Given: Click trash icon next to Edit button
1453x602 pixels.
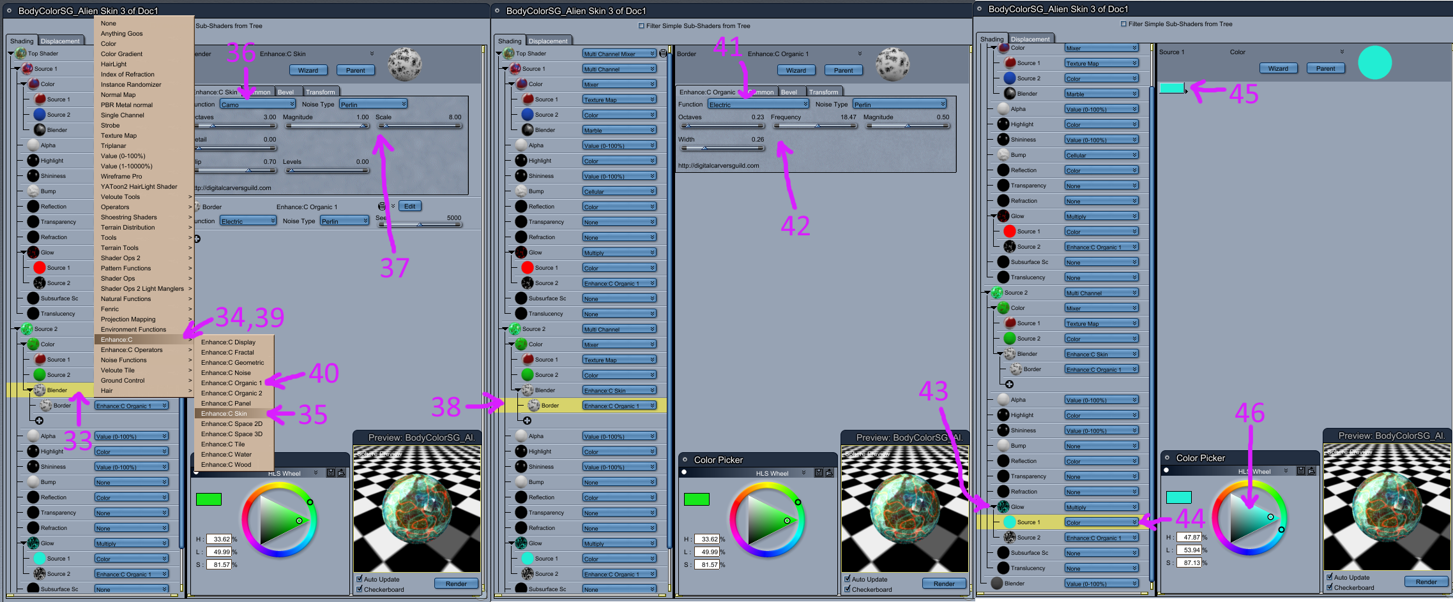Looking at the screenshot, I should point(382,206).
